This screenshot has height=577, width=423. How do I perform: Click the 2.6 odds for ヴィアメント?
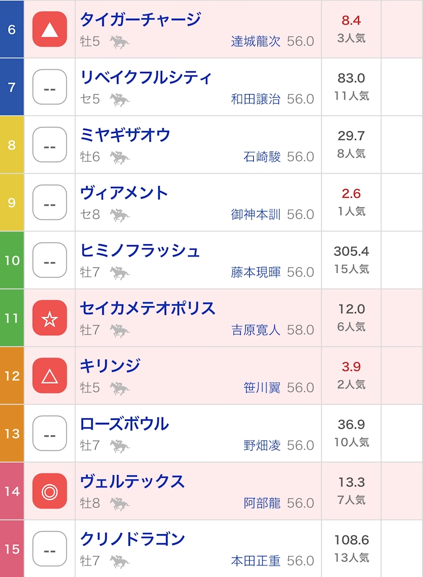coord(351,193)
